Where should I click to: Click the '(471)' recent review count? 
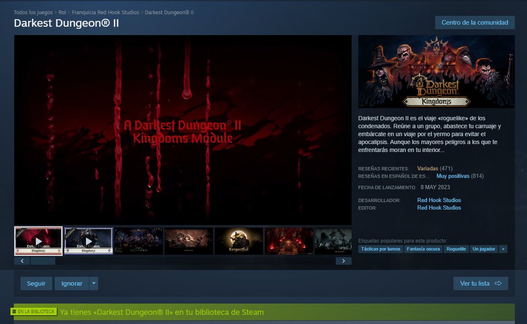point(446,168)
